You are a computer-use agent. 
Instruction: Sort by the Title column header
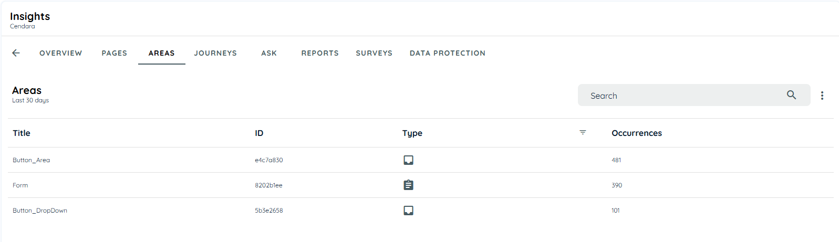pyautogui.click(x=22, y=133)
